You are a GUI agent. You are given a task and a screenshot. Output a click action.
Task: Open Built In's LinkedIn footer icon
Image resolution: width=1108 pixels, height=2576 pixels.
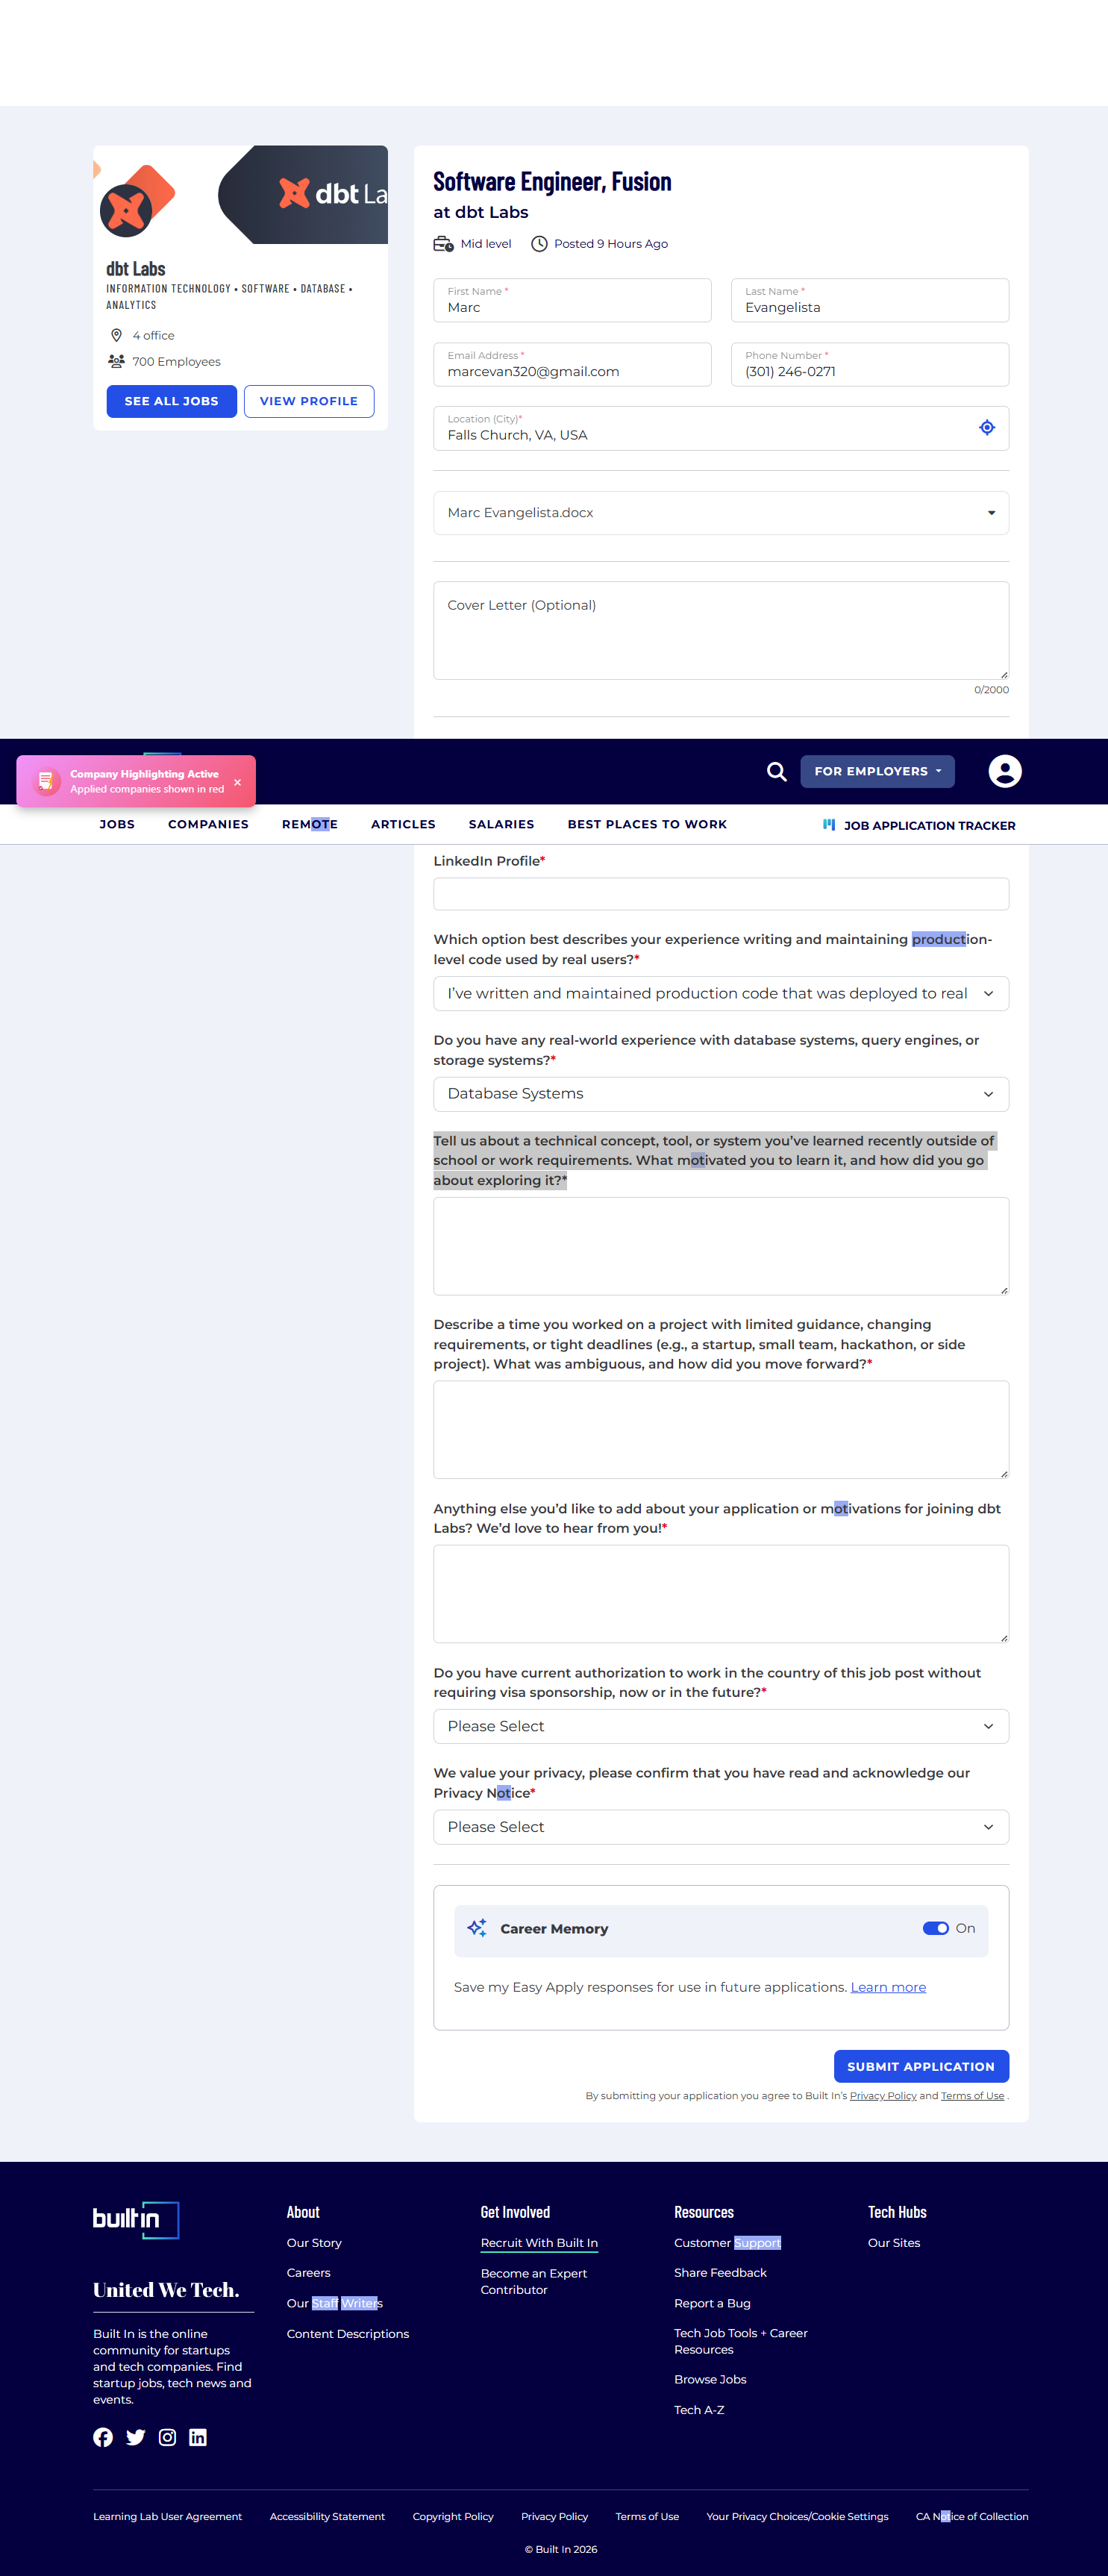click(x=198, y=2437)
